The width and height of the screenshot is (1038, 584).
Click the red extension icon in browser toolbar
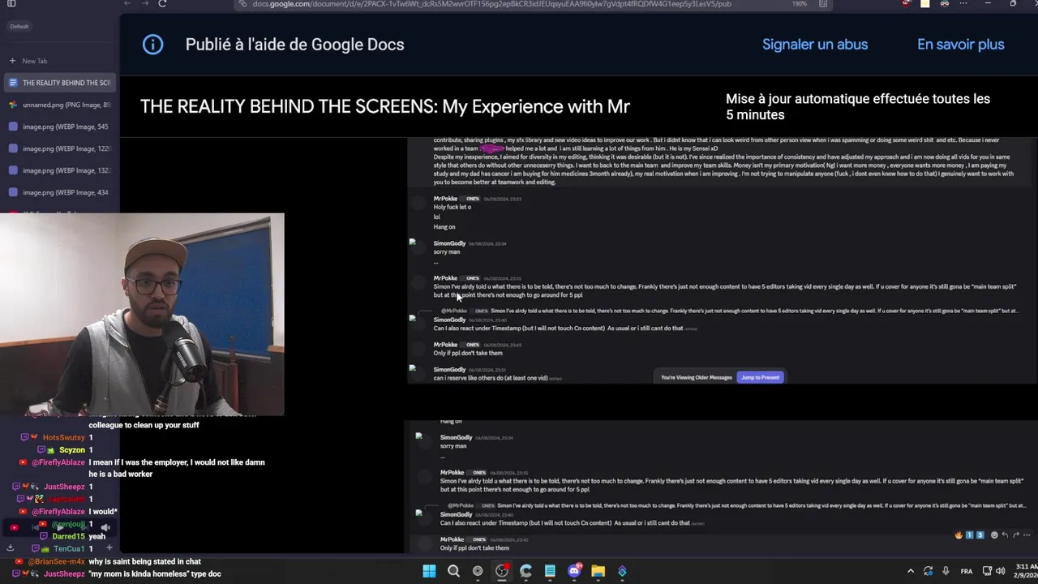tap(906, 4)
